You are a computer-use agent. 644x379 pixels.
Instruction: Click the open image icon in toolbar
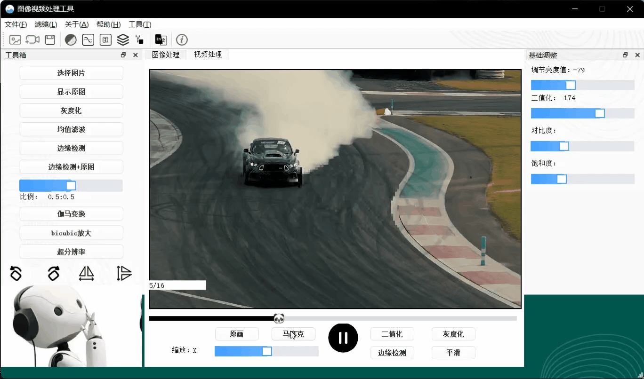pyautogui.click(x=16, y=40)
